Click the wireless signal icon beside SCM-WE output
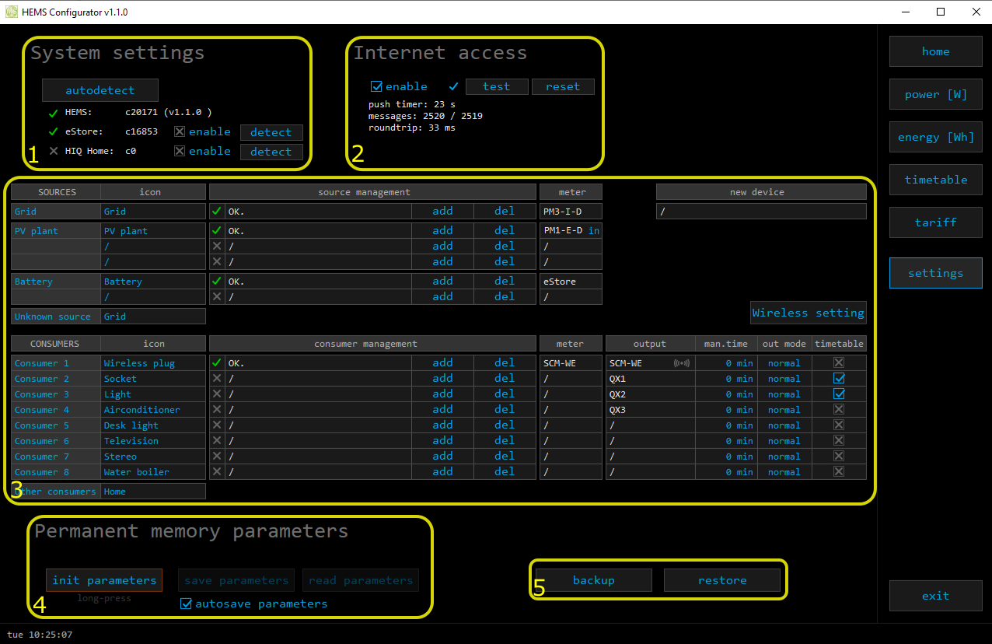Screen dimensions: 992x644 681,363
